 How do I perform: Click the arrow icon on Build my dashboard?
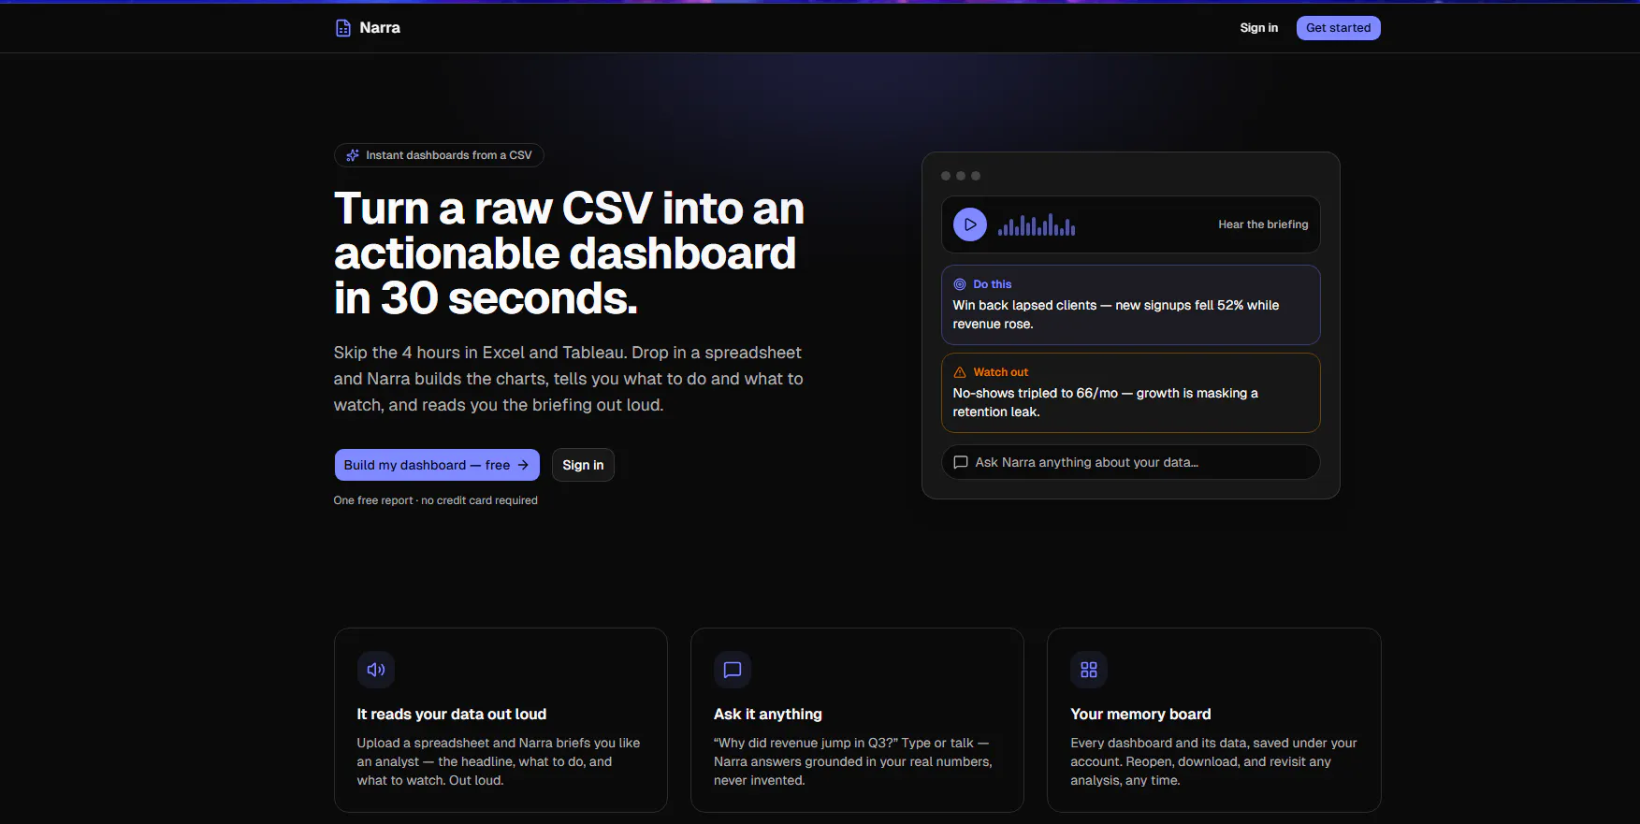point(523,465)
